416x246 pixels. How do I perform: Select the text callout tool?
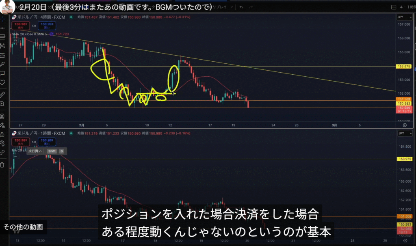tap(2, 73)
